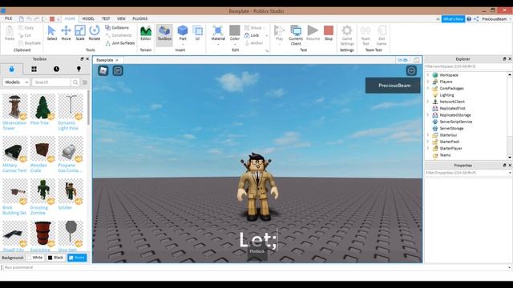Click the Play test button
Screen dimensions: 513x288
(280, 34)
